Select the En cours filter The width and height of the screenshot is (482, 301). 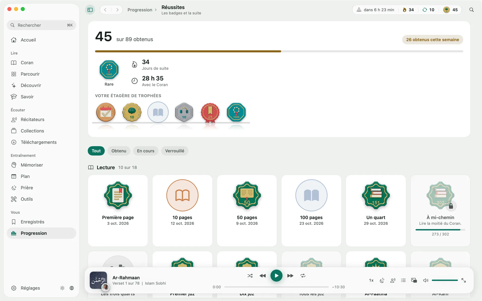146,151
